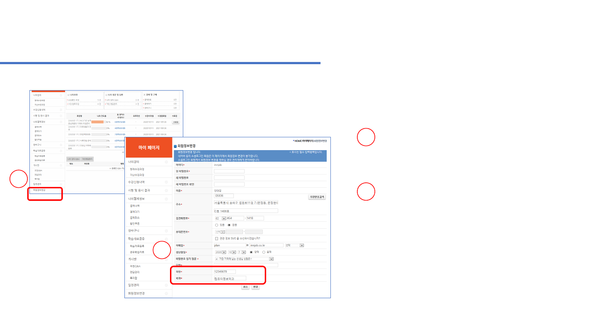Image resolution: width=597 pixels, height=335 pixels.
Task: Click the 우편번호검색 button
Action: (317, 197)
